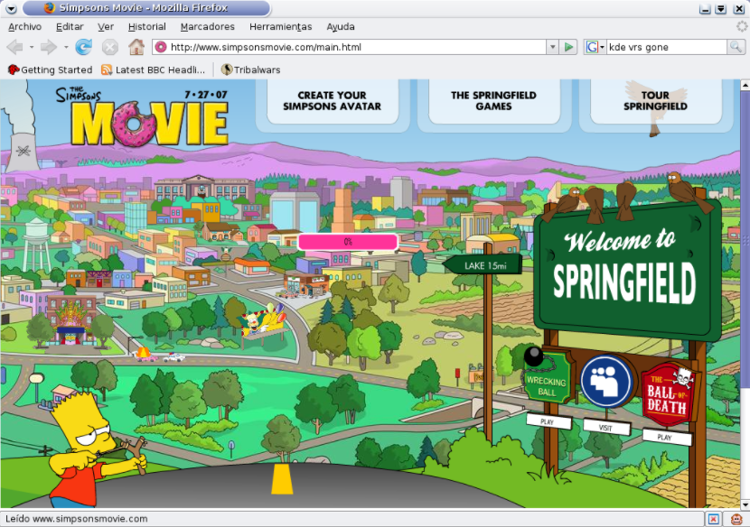Click the Lake 15mi arrow sign
This screenshot has height=527, width=750.
point(483,265)
